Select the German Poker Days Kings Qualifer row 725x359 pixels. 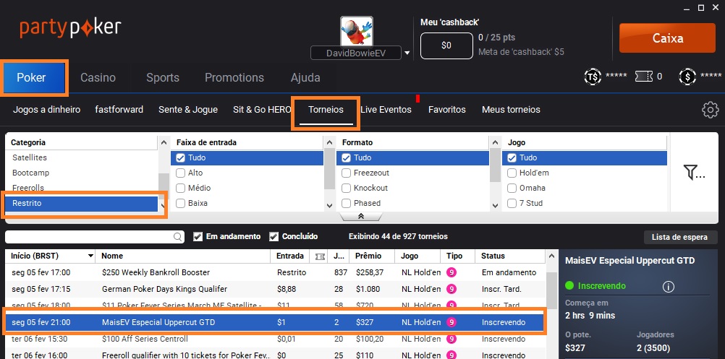275,289
